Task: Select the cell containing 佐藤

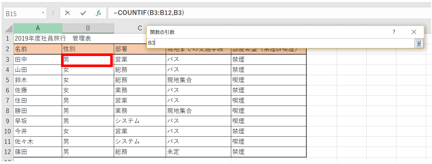Action: [x=38, y=90]
